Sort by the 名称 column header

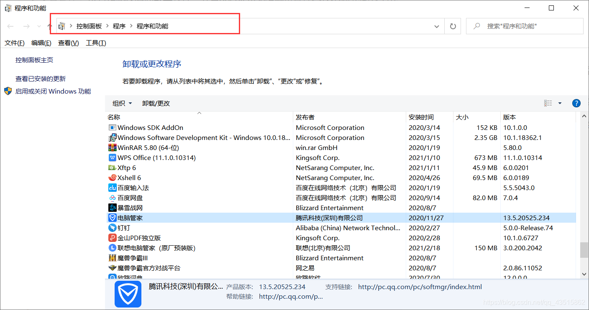199,117
